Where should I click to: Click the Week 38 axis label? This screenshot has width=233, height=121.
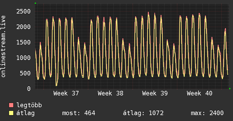coord(110,93)
